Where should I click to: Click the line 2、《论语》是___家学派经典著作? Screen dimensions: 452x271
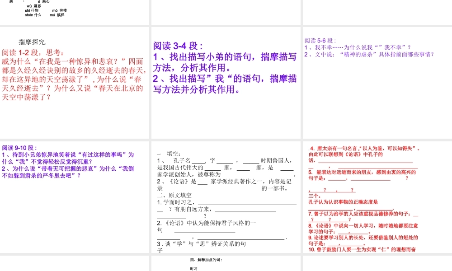pyautogui.click(x=224, y=182)
